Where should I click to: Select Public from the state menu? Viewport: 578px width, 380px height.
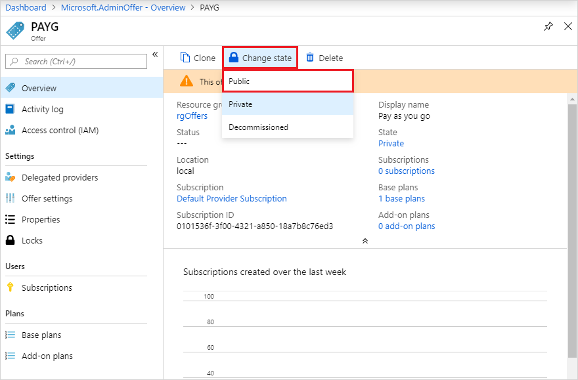[x=288, y=81]
